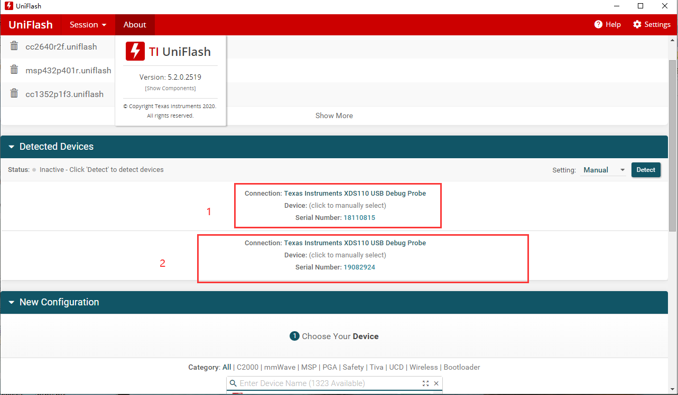Click the magnifier icon in device search box
Screen dimensions: 678x395
pyautogui.click(x=233, y=383)
